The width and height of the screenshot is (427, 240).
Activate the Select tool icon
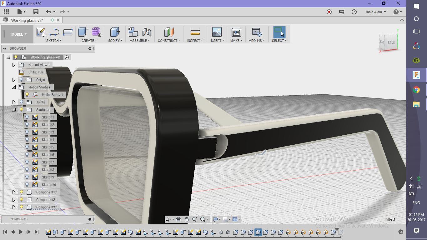(x=279, y=32)
